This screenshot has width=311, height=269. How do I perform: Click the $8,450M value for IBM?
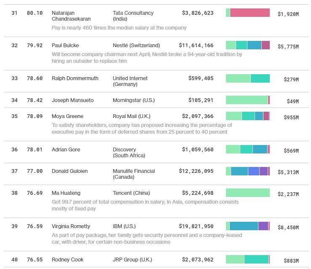tap(288, 228)
